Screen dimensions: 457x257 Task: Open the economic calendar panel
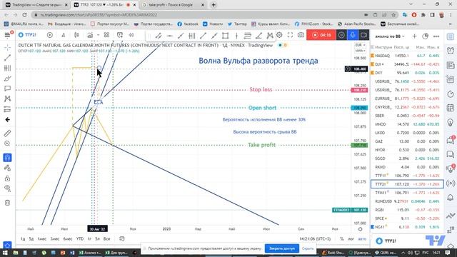click(451, 108)
